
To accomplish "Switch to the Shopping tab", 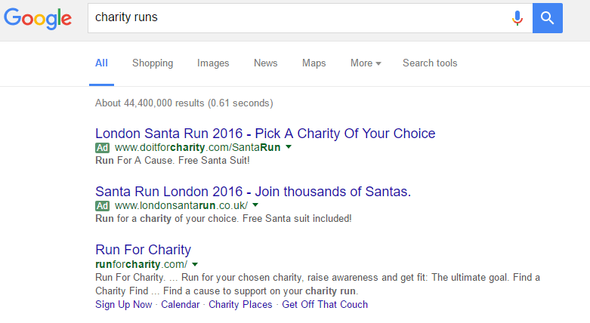I will 153,63.
